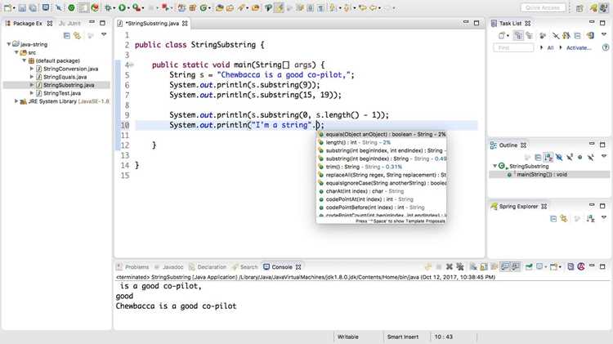This screenshot has width=613, height=344.
Task: Toggle Show Console When Standard Error Changes
Action: click(x=516, y=266)
